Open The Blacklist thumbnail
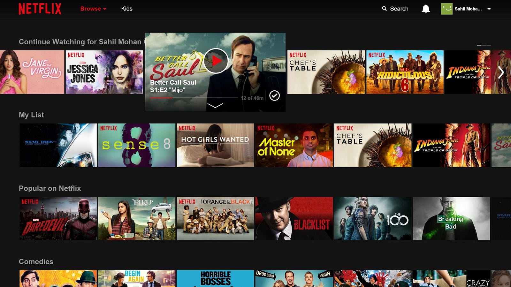The width and height of the screenshot is (511, 287). [294, 219]
